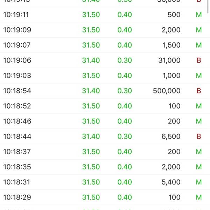Screen dimensions: 210x210
Task: Select the 5,400 volume trade
Action: pyautogui.click(x=171, y=182)
